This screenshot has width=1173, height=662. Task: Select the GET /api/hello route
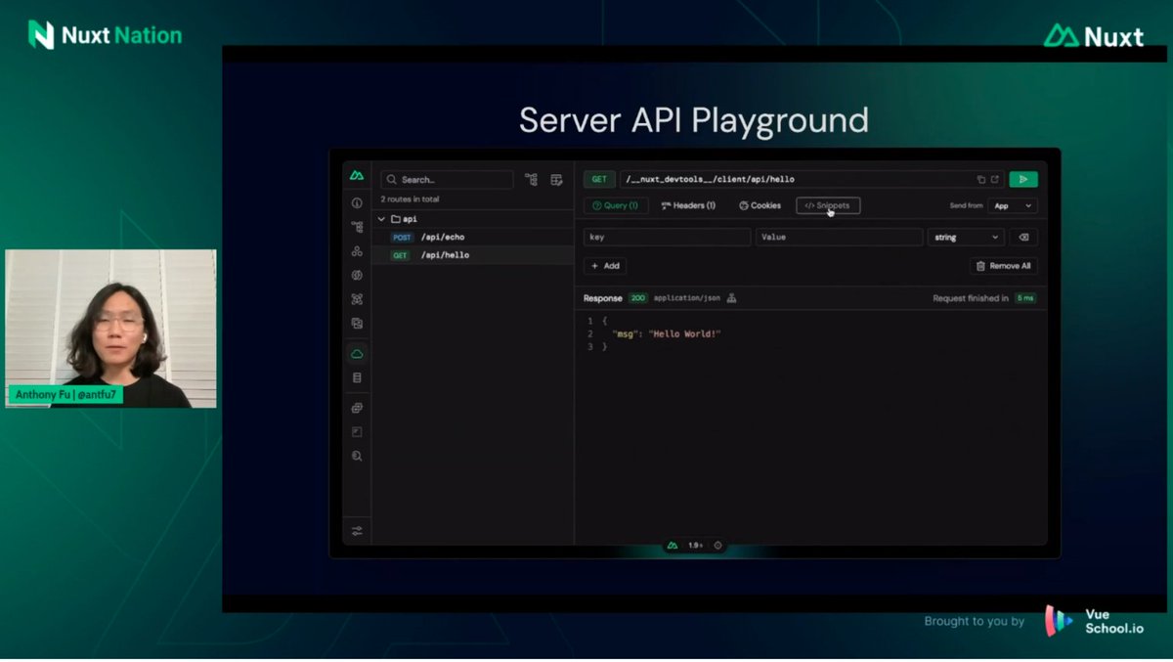click(x=472, y=255)
